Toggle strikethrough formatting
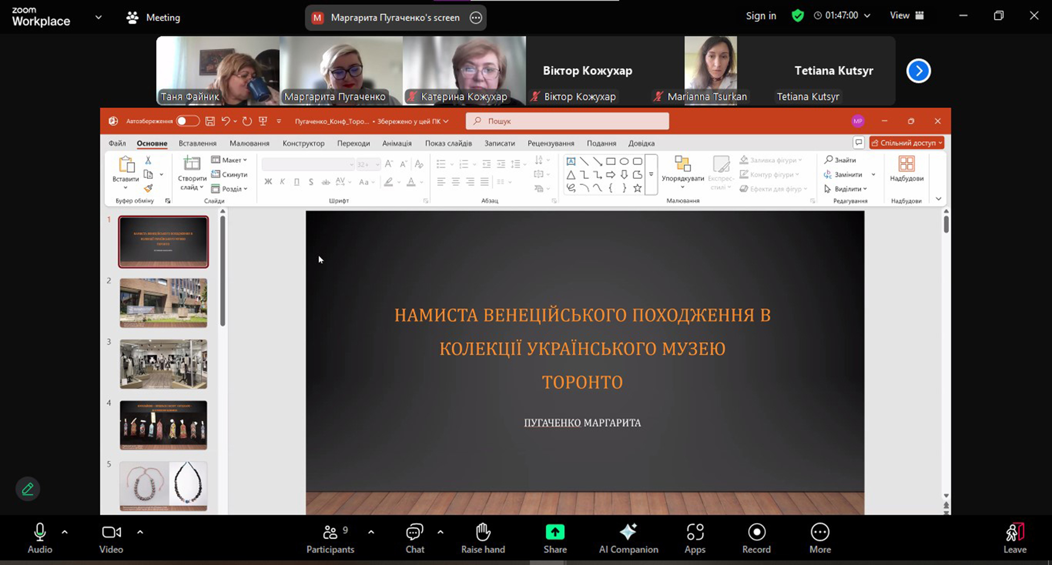1052x565 pixels. coord(326,182)
